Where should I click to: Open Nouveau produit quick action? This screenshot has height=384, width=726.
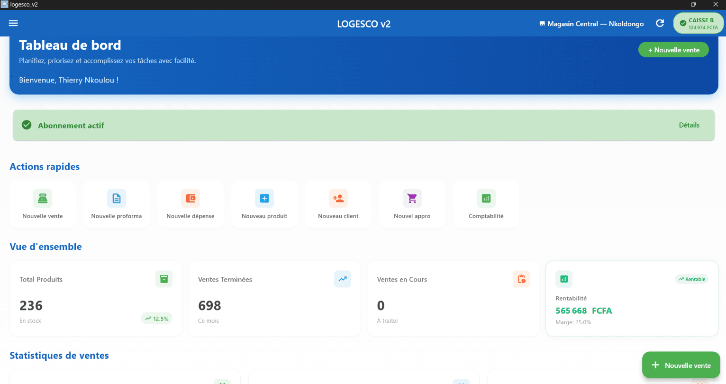click(264, 204)
